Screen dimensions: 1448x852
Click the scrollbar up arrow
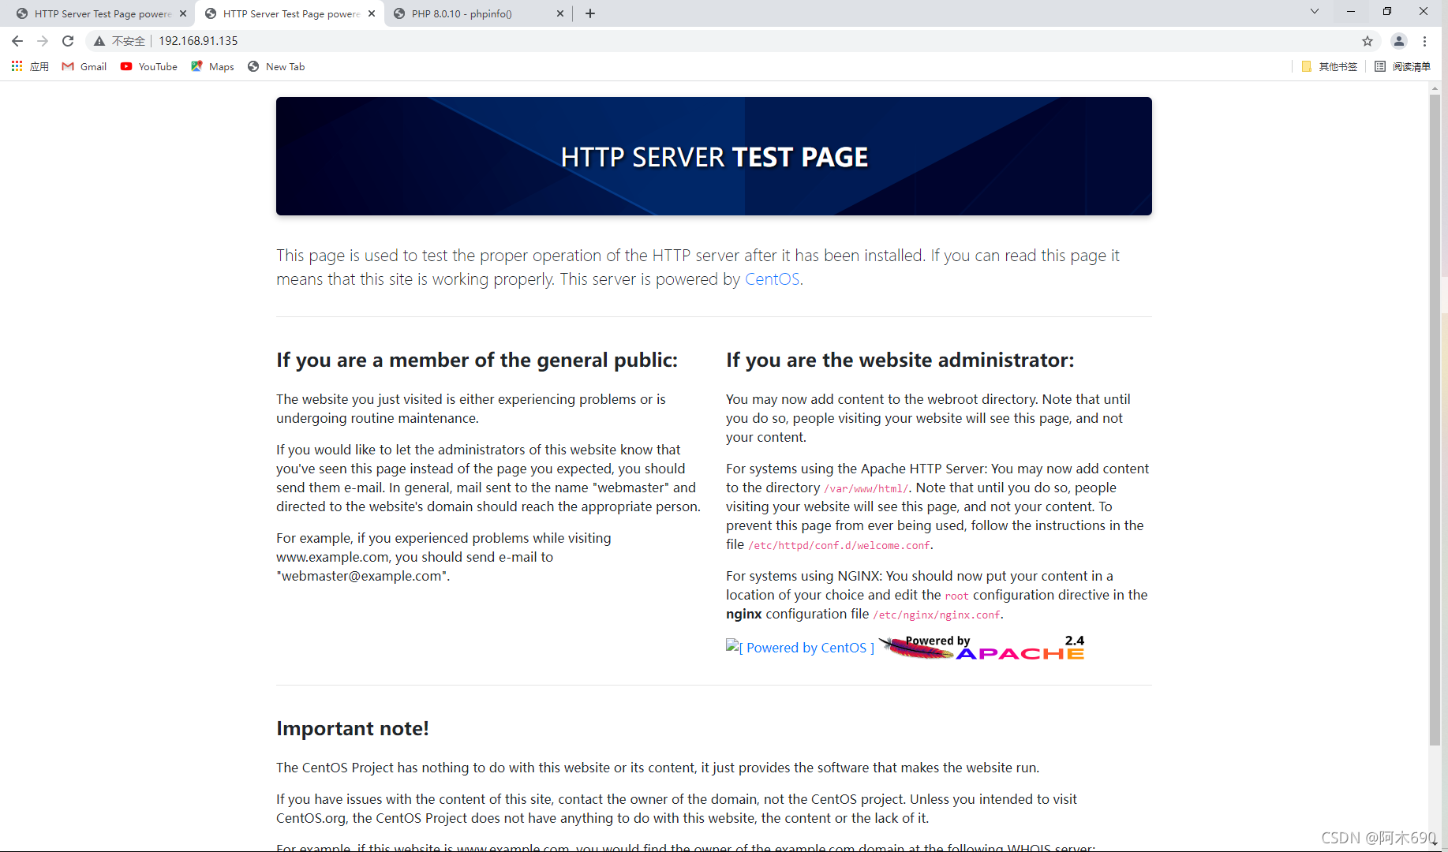pos(1435,88)
